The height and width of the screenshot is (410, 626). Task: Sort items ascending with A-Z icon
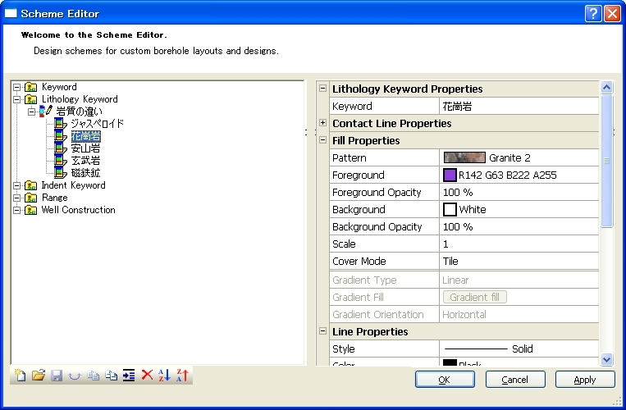tap(164, 376)
